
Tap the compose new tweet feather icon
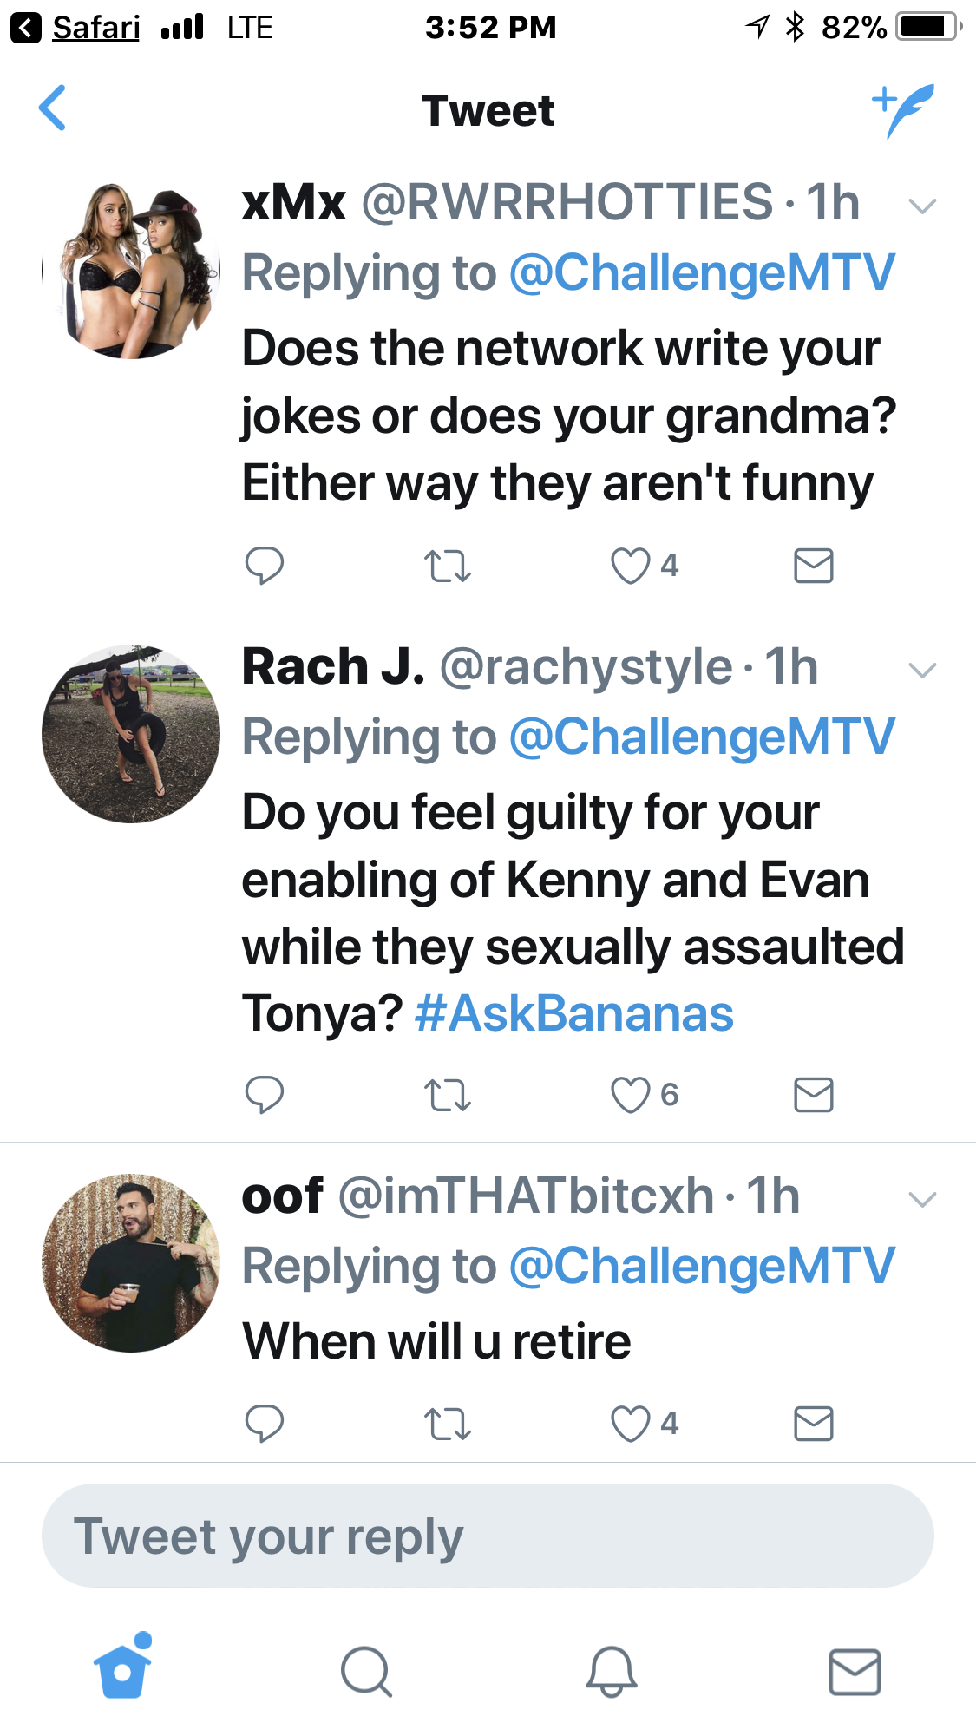tap(903, 110)
